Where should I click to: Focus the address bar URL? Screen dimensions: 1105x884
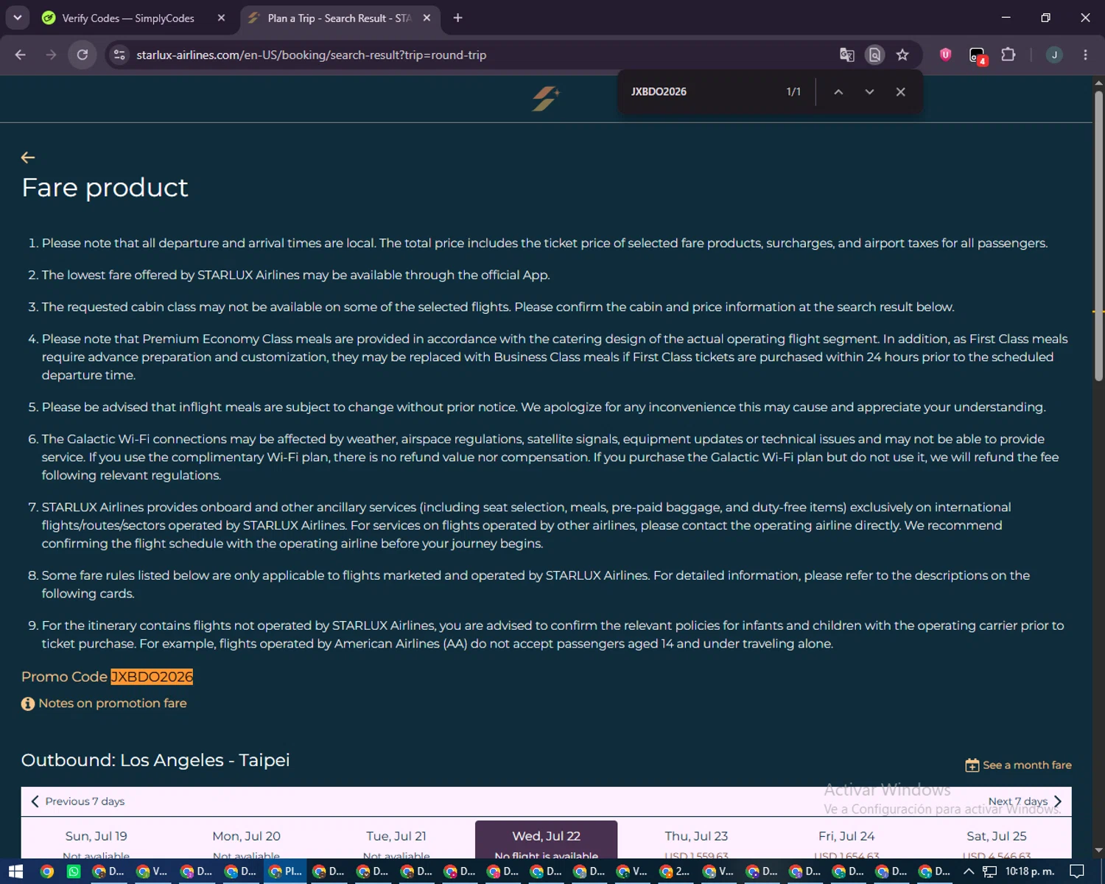(311, 55)
